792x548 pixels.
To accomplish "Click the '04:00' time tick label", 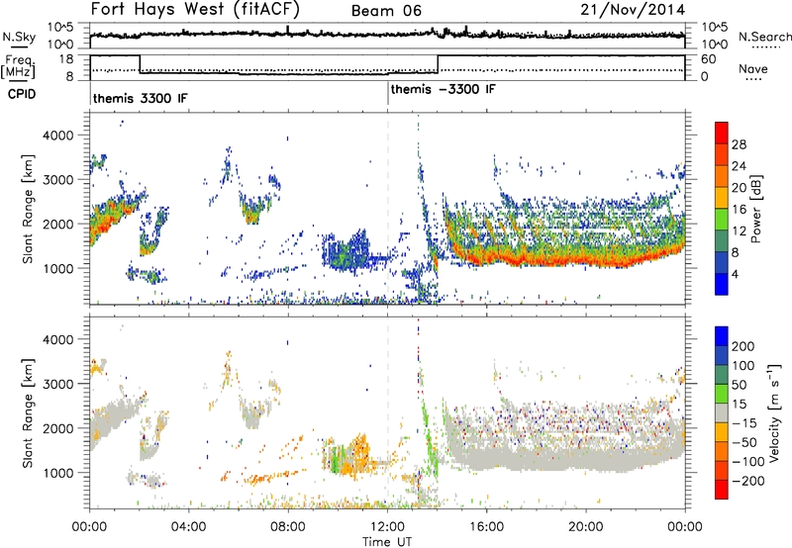I will click(188, 527).
